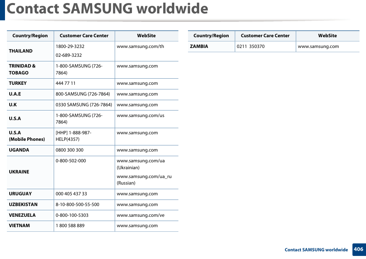The width and height of the screenshot is (366, 259).
Task: Open the U.S.A website www.samsung.com/us
Action: click(x=140, y=115)
